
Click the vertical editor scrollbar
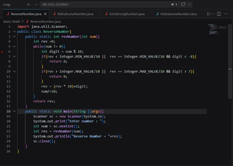click(230, 62)
